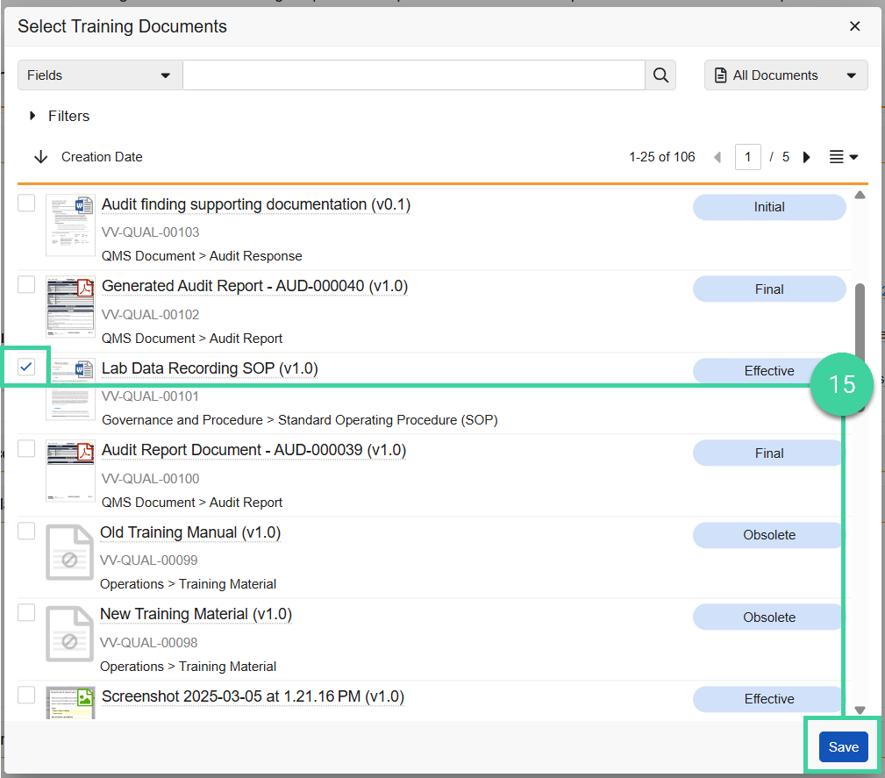Screen dimensions: 885x778
Task: Open Audit Report Document - AUD-000039 link
Action: (253, 450)
